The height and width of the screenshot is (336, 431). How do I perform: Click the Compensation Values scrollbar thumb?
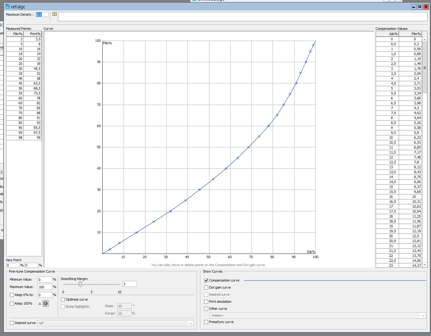(x=425, y=68)
